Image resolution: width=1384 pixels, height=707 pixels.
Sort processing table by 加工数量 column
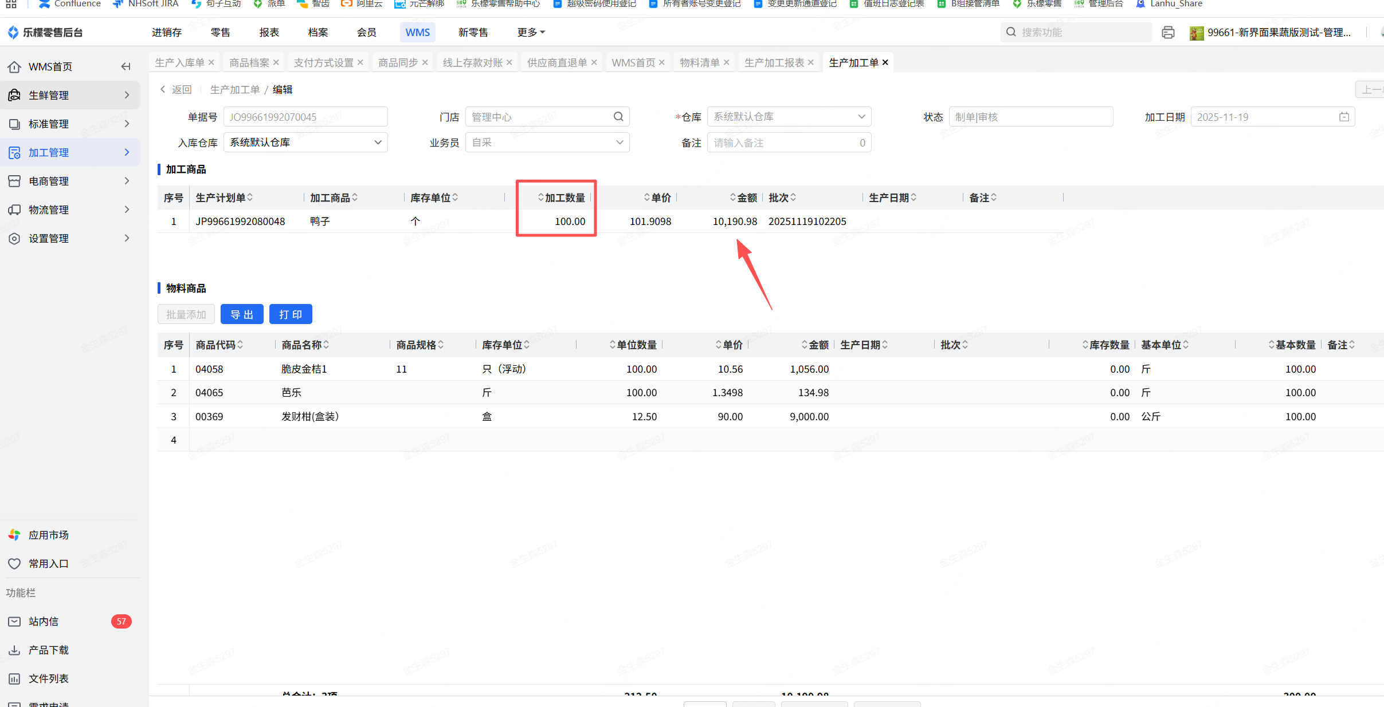561,198
